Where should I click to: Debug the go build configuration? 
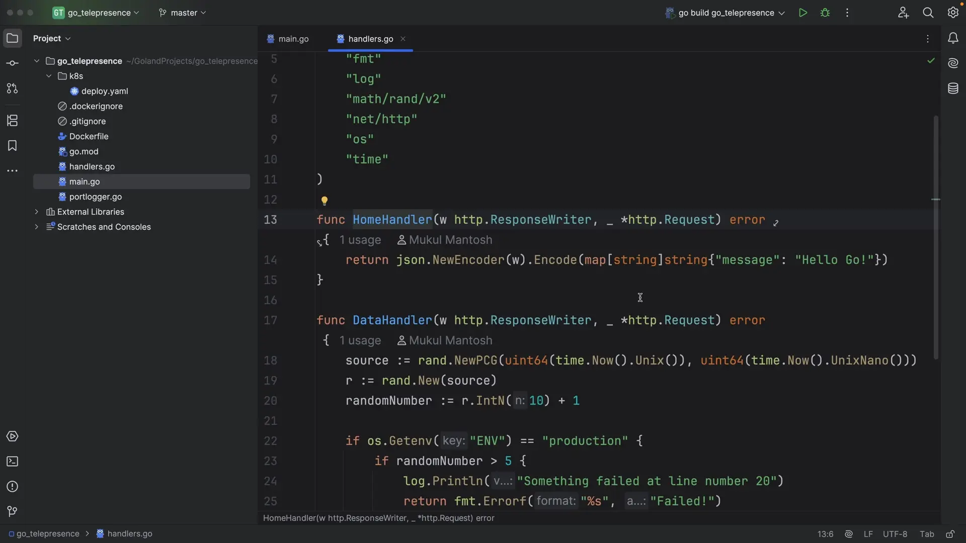tap(825, 13)
